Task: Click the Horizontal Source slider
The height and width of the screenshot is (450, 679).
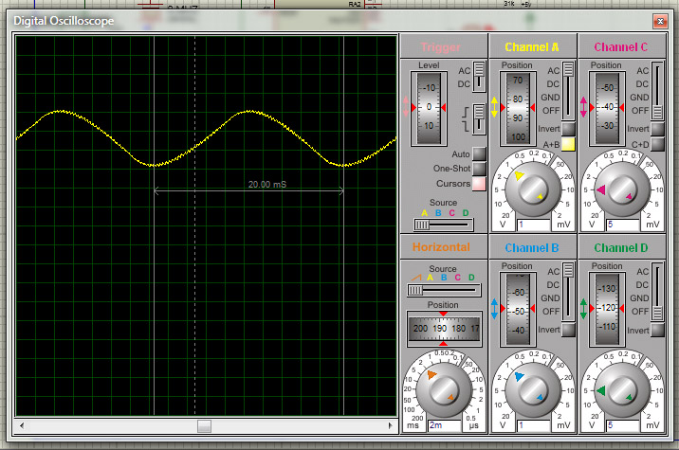Action: coord(444,290)
